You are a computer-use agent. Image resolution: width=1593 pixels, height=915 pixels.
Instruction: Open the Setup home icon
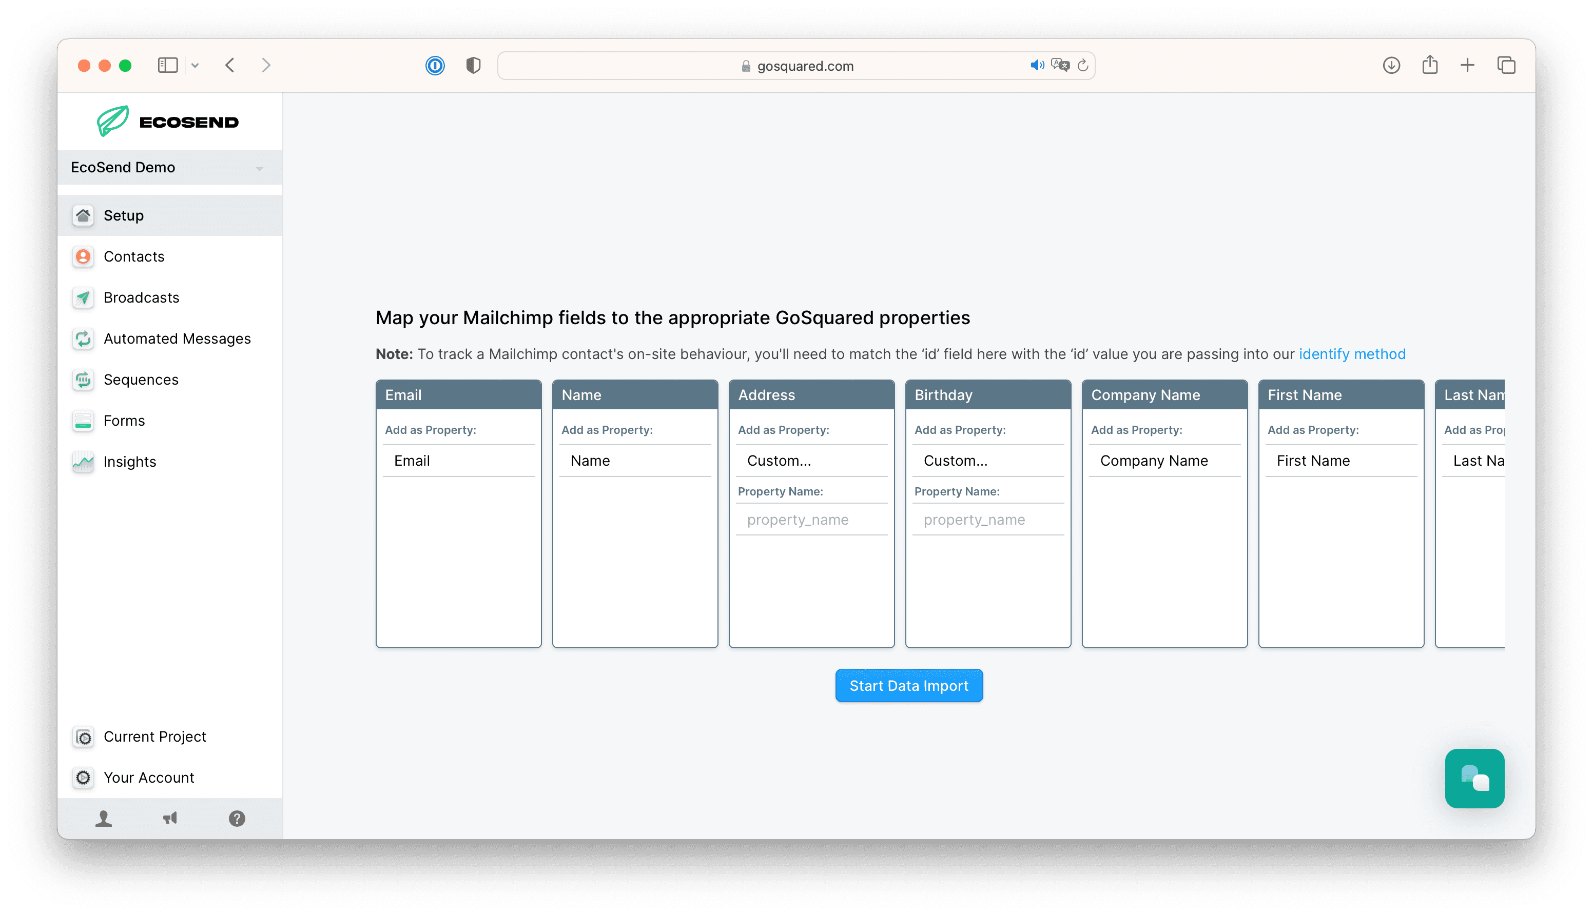83,215
